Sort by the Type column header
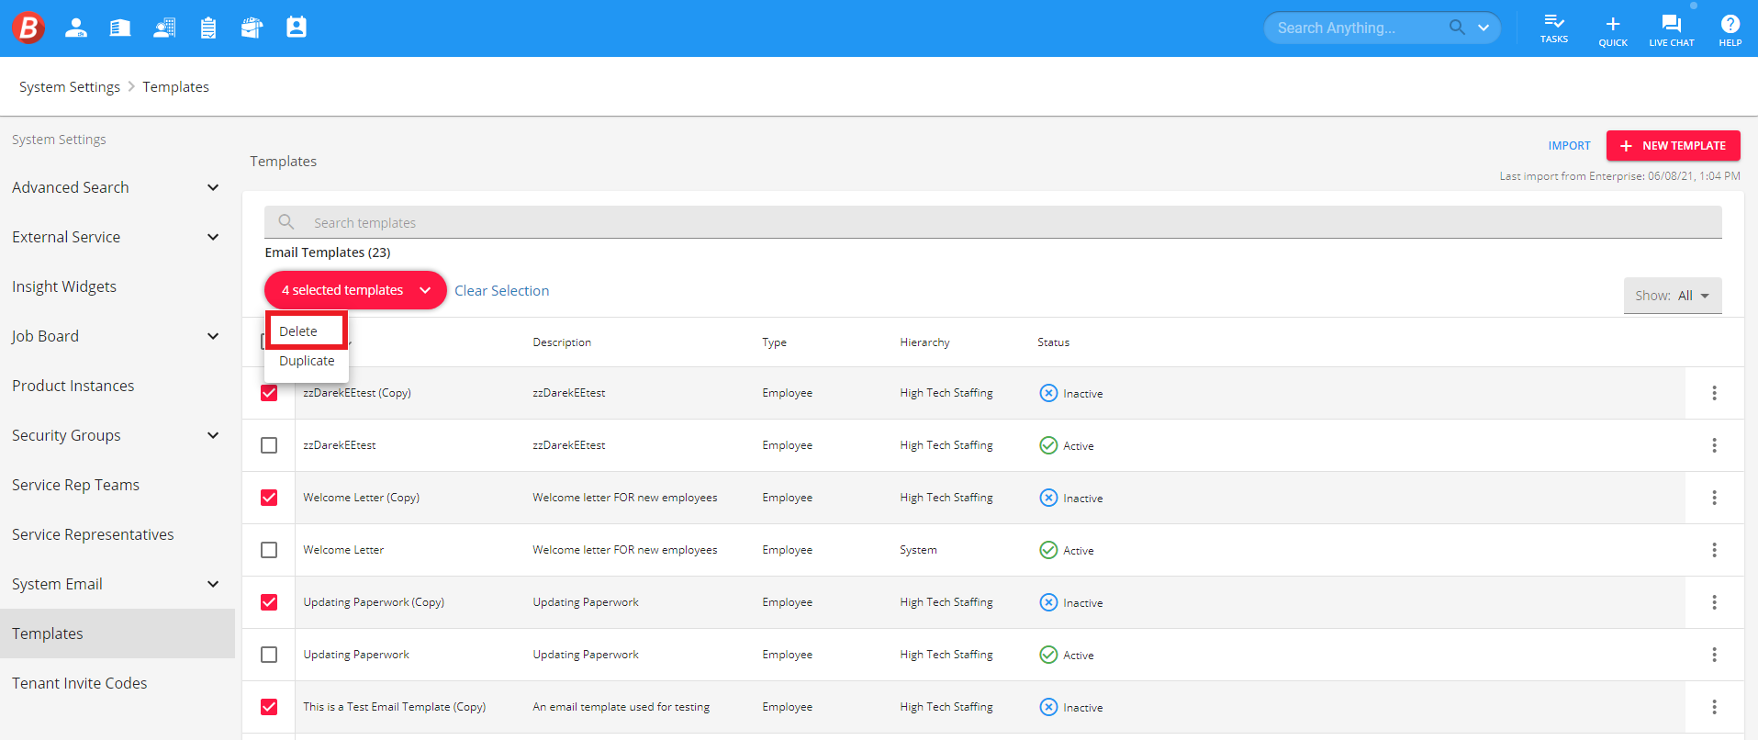The width and height of the screenshot is (1758, 740). click(x=774, y=342)
